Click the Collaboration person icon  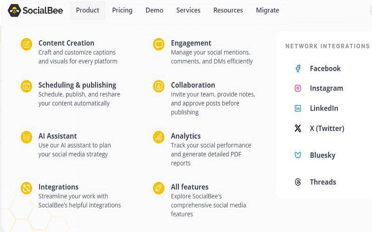point(159,86)
